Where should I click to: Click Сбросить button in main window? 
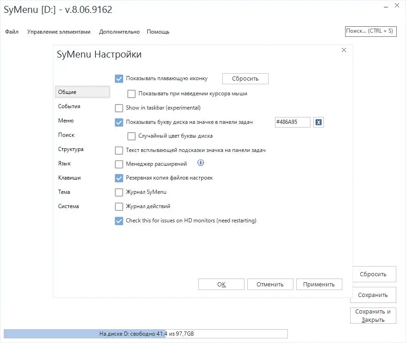pos(374,274)
